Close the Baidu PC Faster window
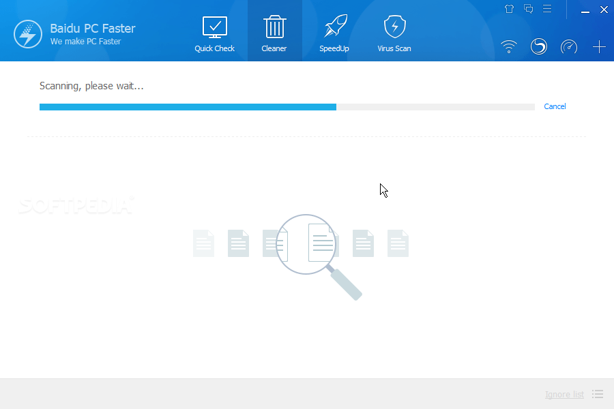 604,10
